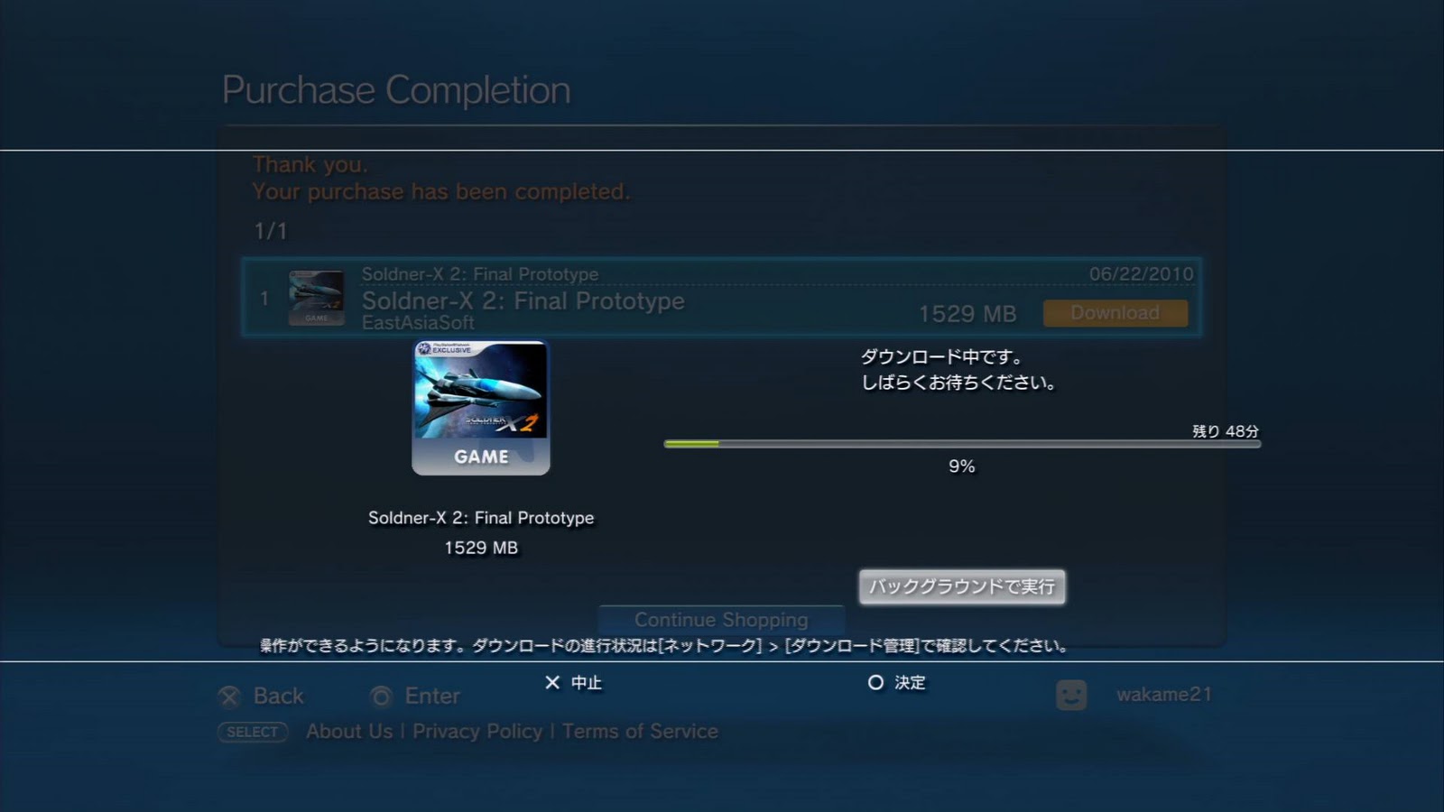Click the circle Enter button icon
The width and height of the screenshot is (1444, 812).
pos(381,697)
